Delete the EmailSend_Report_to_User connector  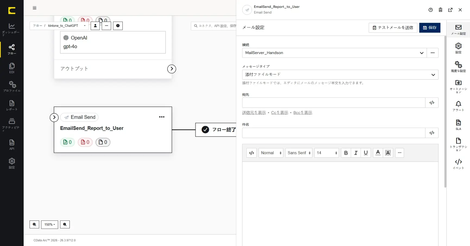[x=440, y=10]
